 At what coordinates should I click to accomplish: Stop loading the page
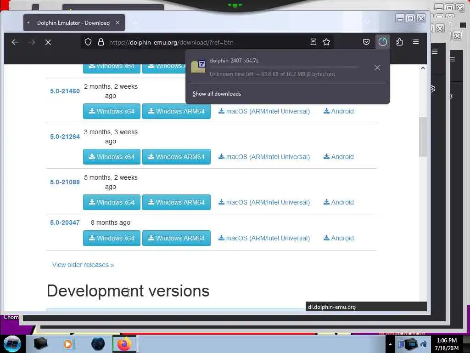(x=48, y=42)
